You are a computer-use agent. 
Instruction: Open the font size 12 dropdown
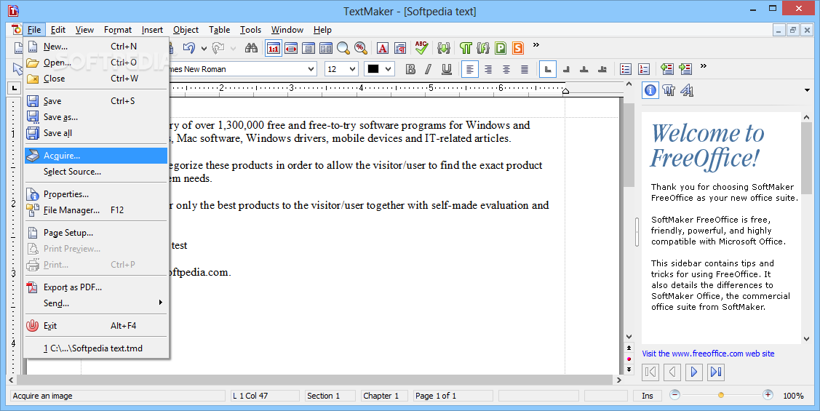click(352, 69)
